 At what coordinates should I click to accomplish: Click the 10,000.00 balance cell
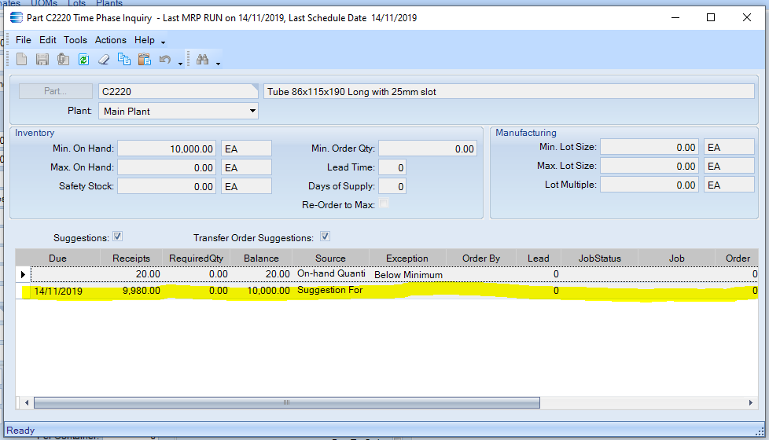tap(261, 291)
